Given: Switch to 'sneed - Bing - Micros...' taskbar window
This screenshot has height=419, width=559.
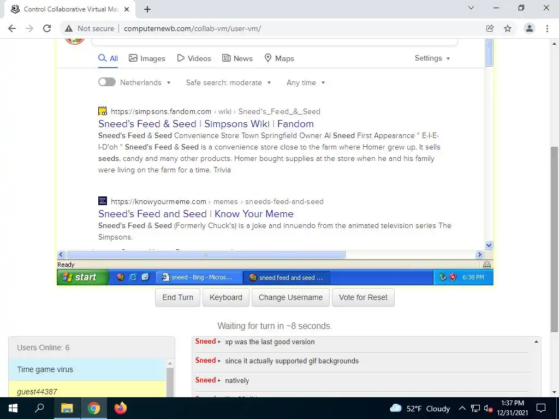Looking at the screenshot, I should point(199,277).
